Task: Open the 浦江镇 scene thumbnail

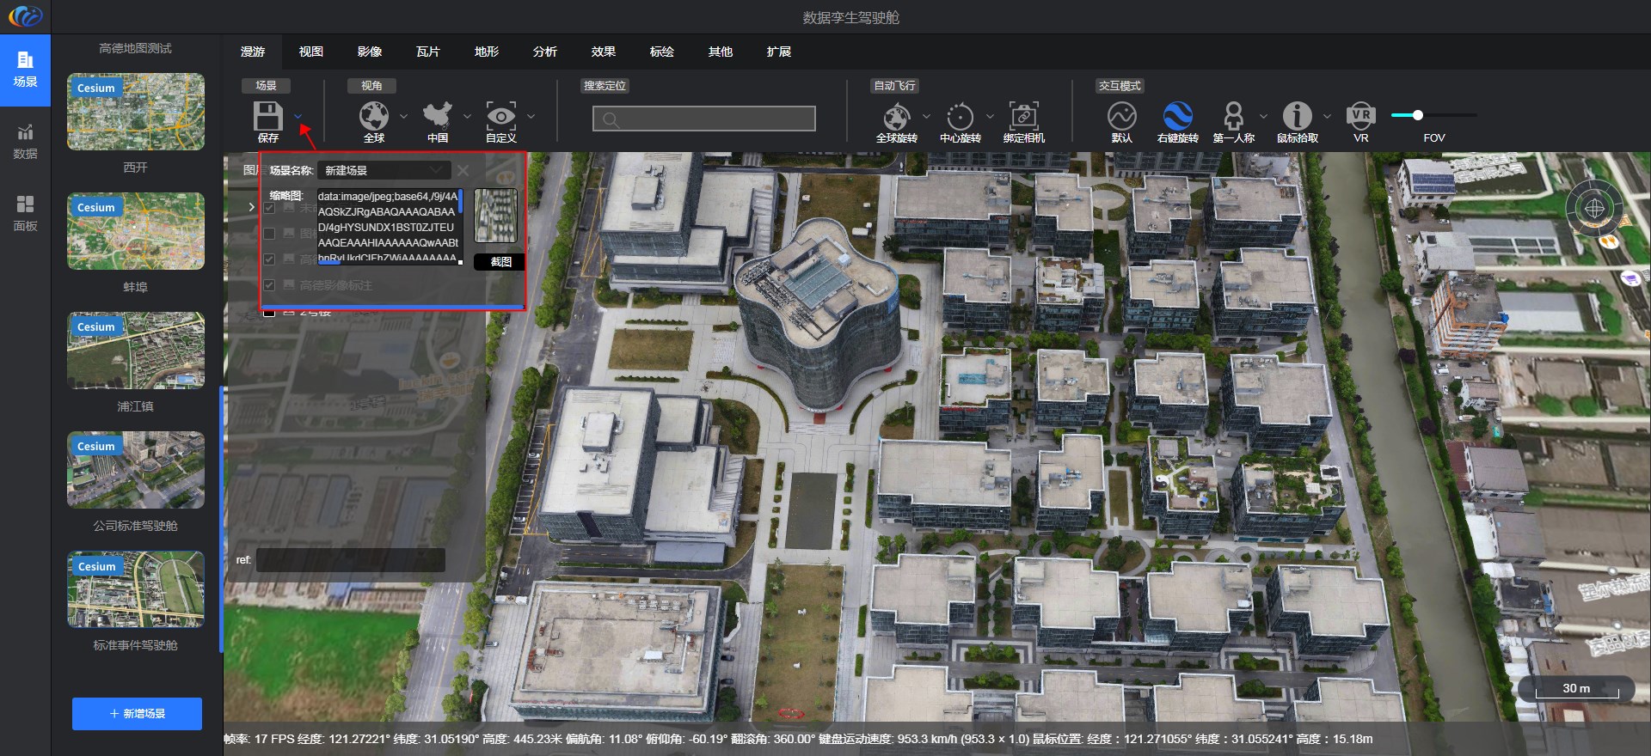Action: [x=136, y=351]
